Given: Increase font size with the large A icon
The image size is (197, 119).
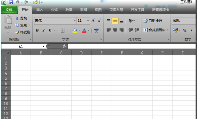Looking at the screenshot, I should (x=93, y=20).
